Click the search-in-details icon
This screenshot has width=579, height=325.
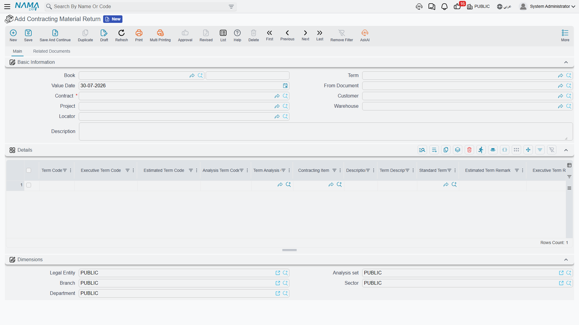[422, 150]
